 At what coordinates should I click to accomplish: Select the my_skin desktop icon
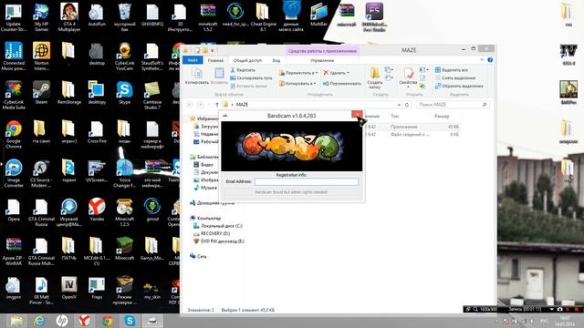152,291
